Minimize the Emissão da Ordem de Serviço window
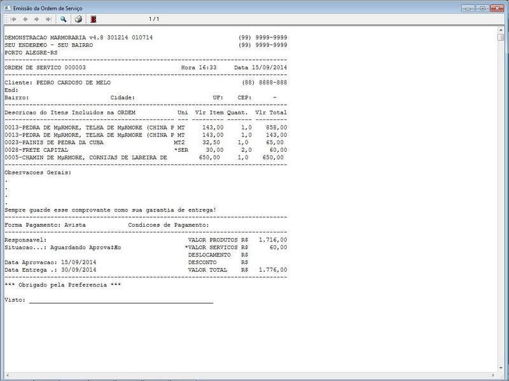509x381 pixels. coord(470,7)
